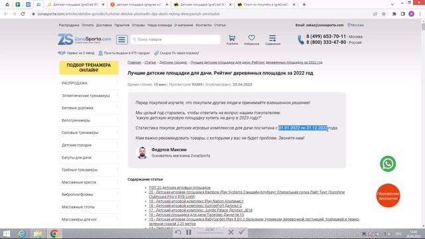Switch to the детская площадка igragrad search tab
Screen dimensions: 425x239
pos(139,5)
